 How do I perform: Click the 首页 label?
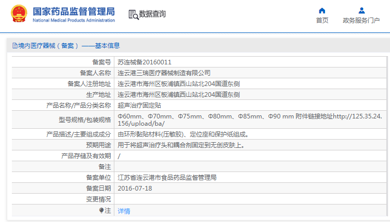point(322,21)
